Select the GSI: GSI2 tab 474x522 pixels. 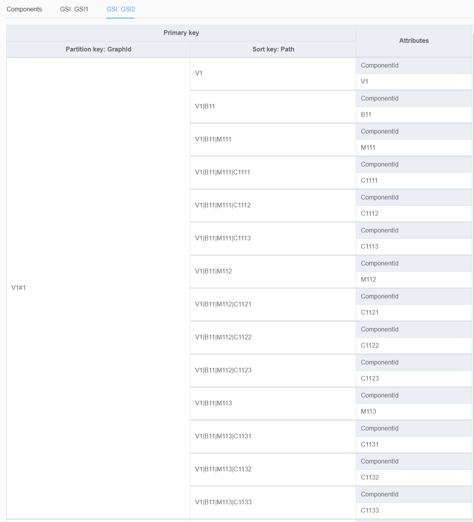(120, 9)
